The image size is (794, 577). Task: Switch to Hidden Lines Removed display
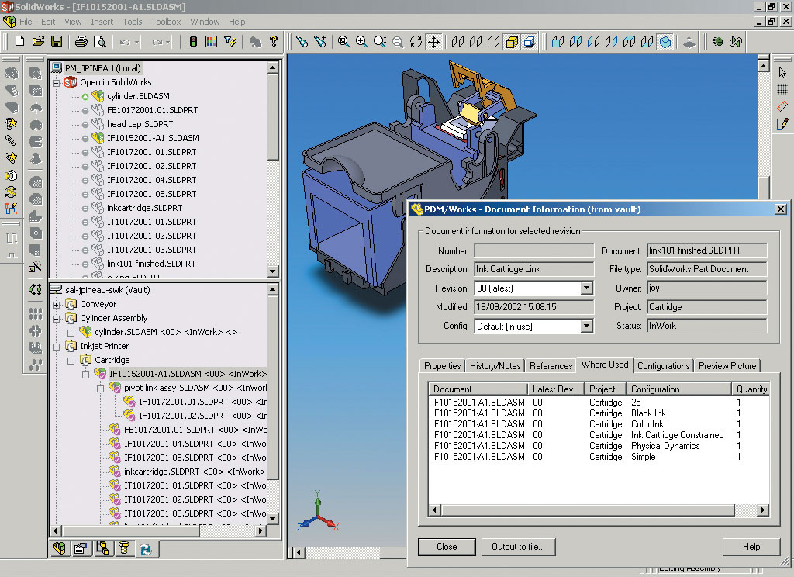494,42
